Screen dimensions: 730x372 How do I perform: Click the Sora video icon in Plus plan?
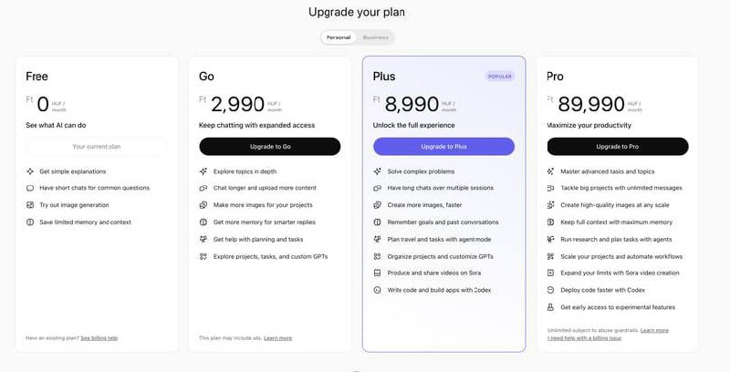click(x=378, y=273)
